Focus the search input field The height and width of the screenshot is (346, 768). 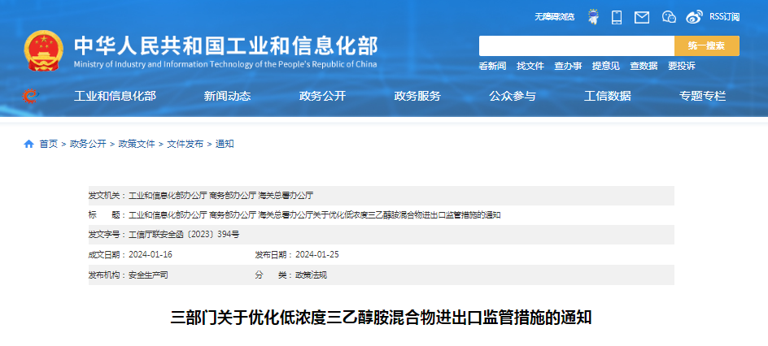tap(576, 45)
